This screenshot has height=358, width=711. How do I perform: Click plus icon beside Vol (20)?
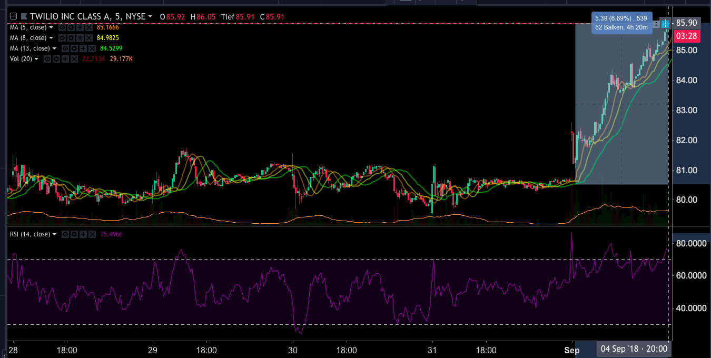pos(66,59)
